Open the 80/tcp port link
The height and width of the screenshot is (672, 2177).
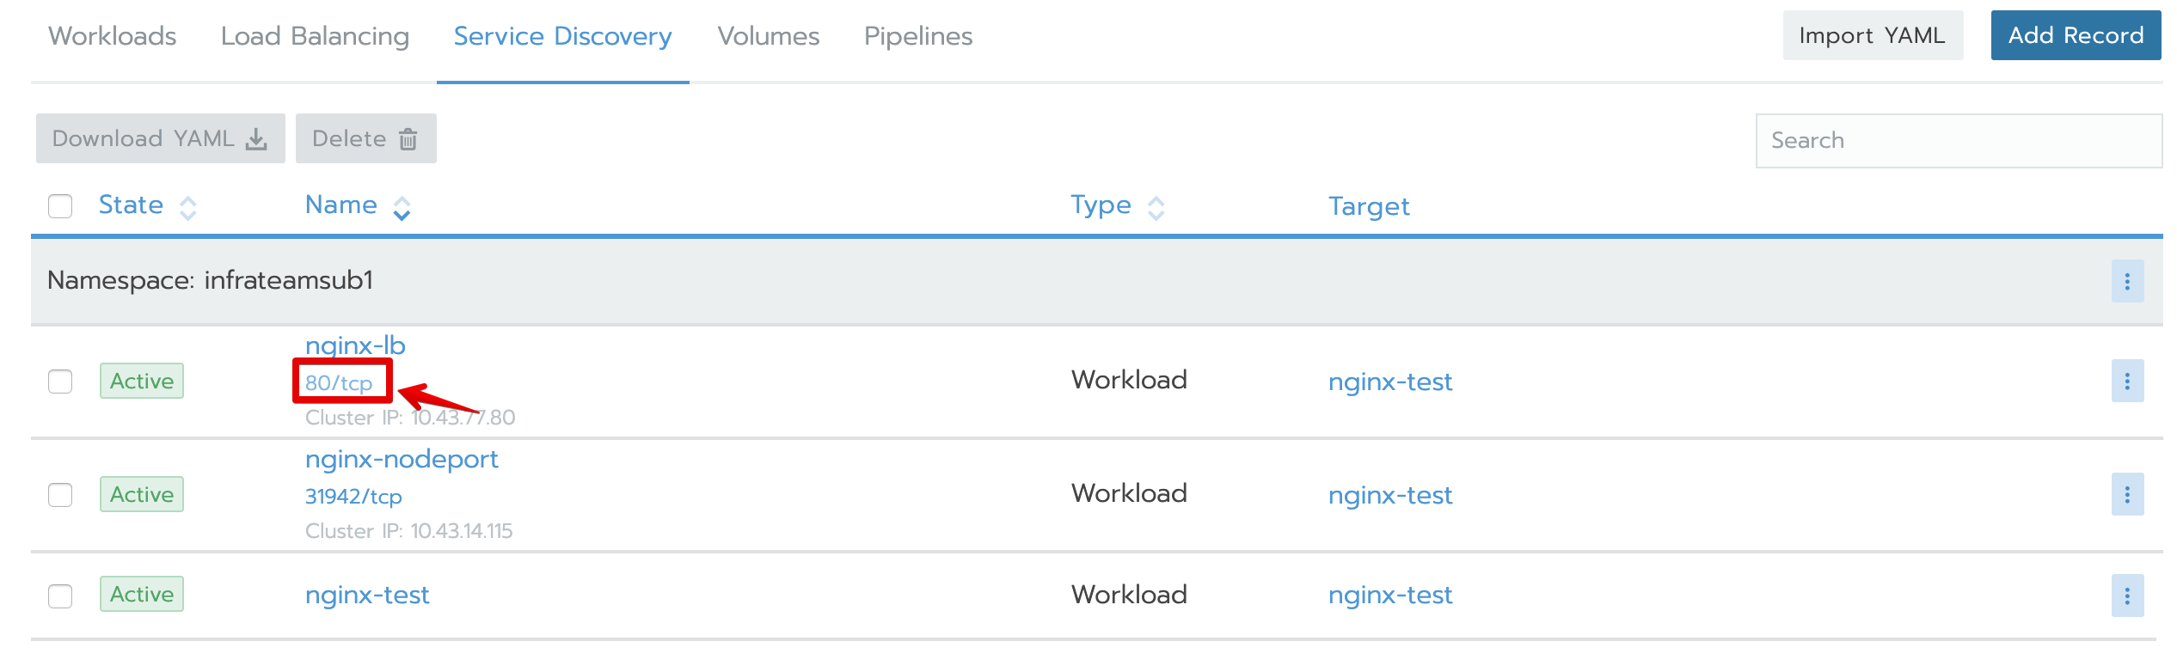pyautogui.click(x=339, y=382)
